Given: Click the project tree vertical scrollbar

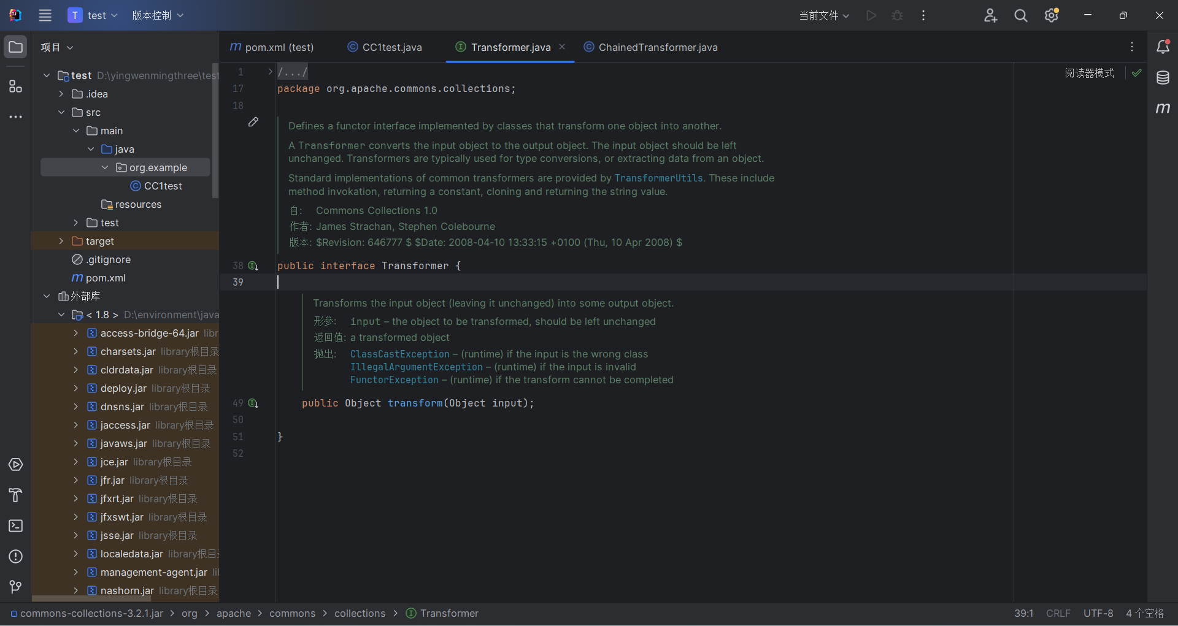Looking at the screenshot, I should [x=215, y=131].
